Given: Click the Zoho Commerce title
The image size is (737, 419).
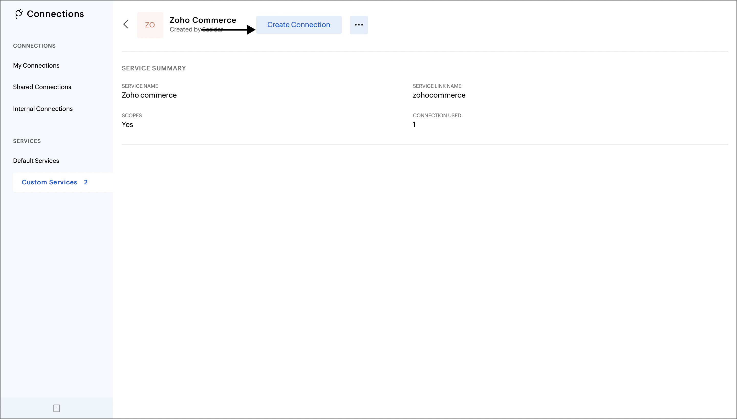Looking at the screenshot, I should pos(203,20).
